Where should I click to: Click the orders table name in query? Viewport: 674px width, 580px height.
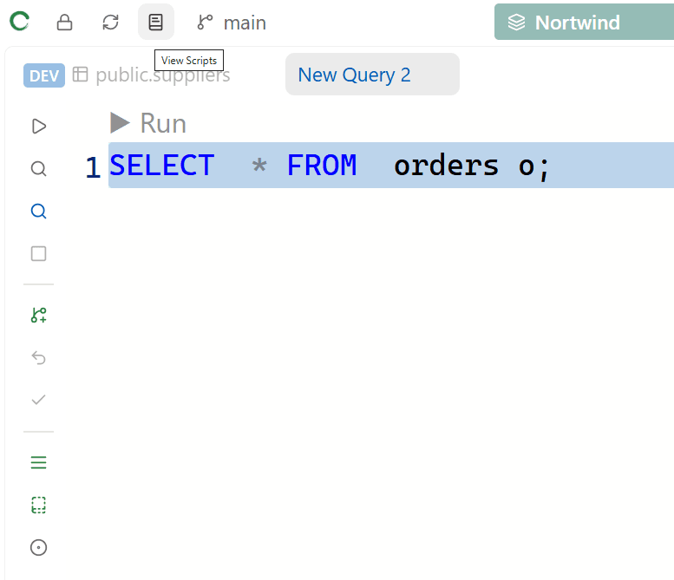(446, 166)
